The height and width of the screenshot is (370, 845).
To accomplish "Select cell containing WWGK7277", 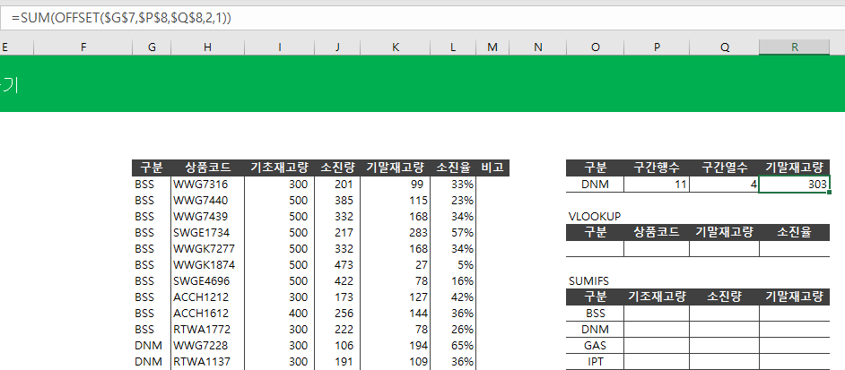I will coord(208,249).
